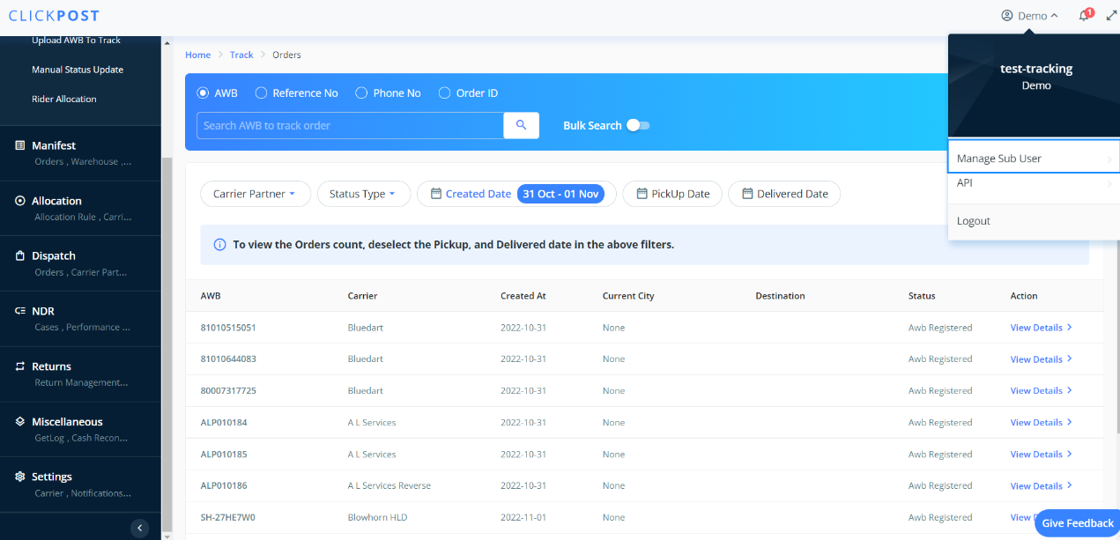Screen dimensions: 1120x540
Task: Click carrier A L Services Reverse
Action: 389,485
